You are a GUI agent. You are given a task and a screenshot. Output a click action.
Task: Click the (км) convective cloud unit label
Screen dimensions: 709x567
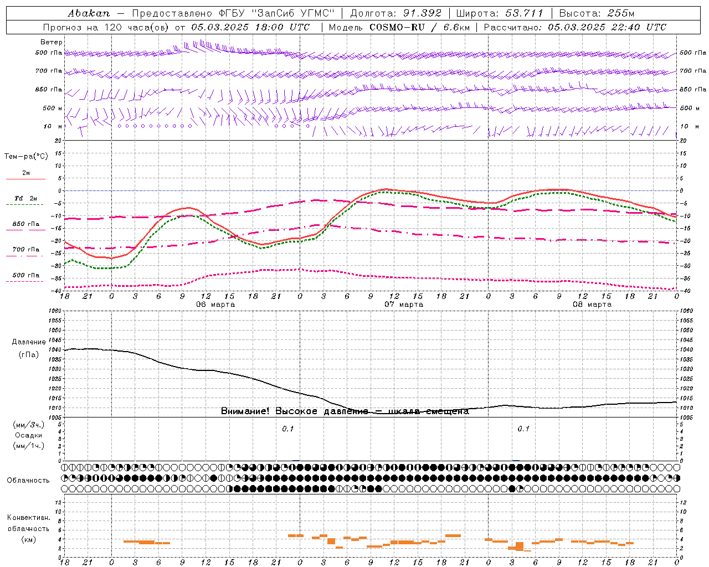(29, 539)
